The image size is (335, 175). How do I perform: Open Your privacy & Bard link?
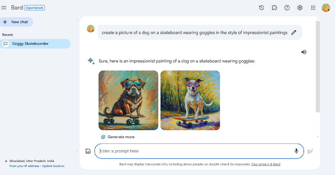(x=265, y=164)
